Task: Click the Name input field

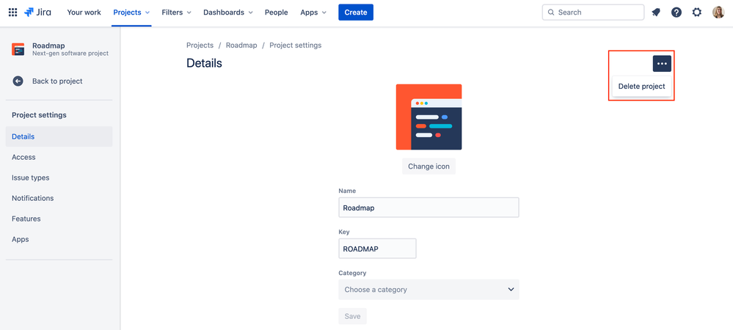Action: pos(429,208)
